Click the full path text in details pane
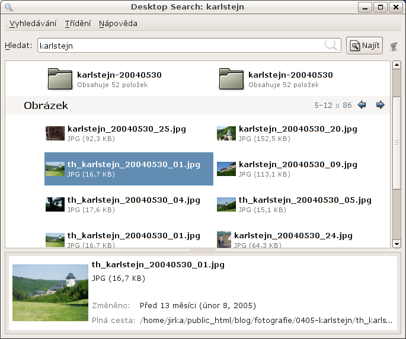The height and width of the screenshot is (339, 406). click(266, 321)
